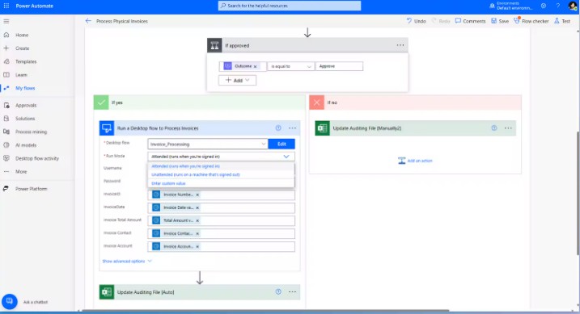Open help for Update Auditing File [Manually2]
This screenshot has width=580, height=314.
coord(494,128)
